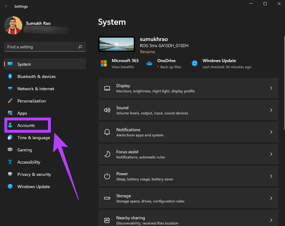The height and width of the screenshot is (226, 285).
Task: Click the Windows Update sync icon in header
Action: click(195, 63)
